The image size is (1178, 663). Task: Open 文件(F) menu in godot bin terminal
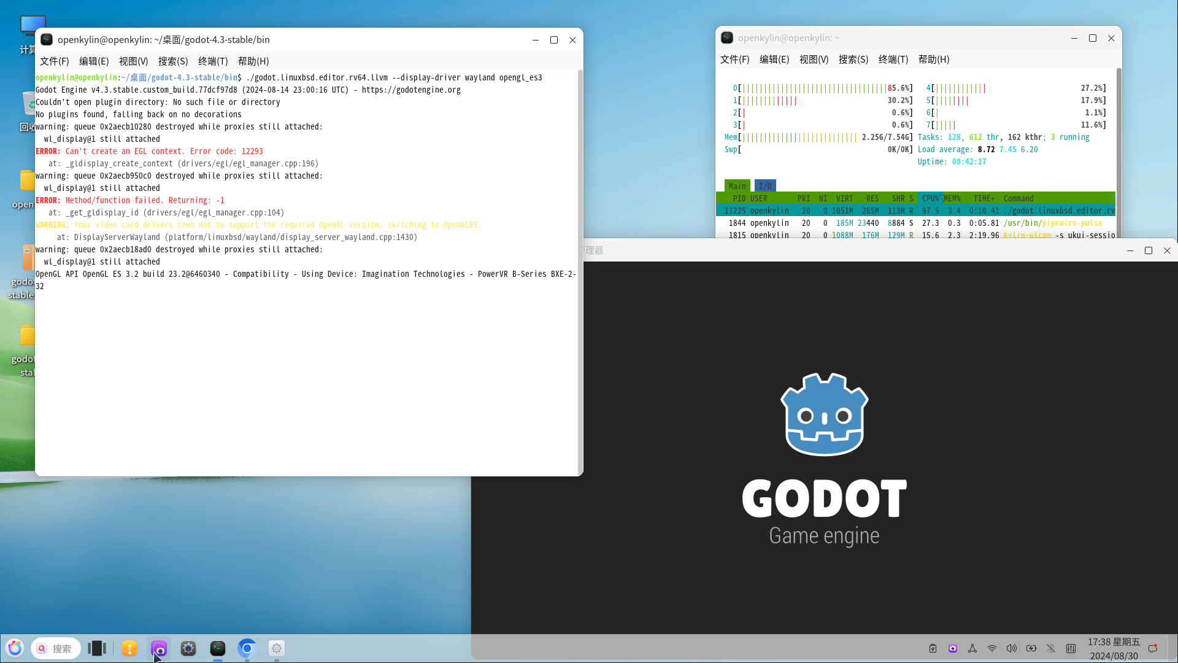coord(55,61)
